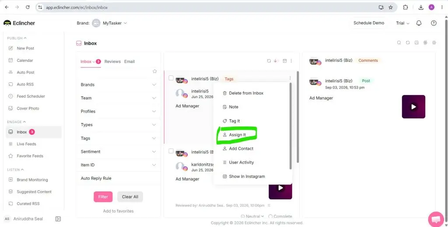This screenshot has width=448, height=227.
Task: Click the refresh icon in the message list toolbar
Action: coord(269,61)
